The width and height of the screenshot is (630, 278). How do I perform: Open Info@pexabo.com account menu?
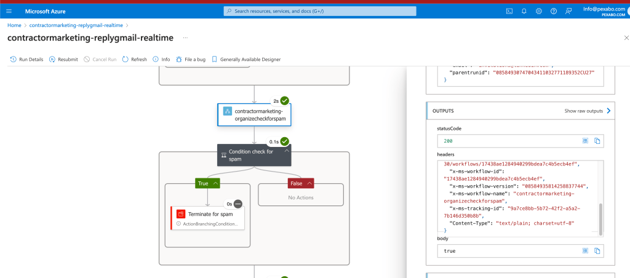click(604, 11)
